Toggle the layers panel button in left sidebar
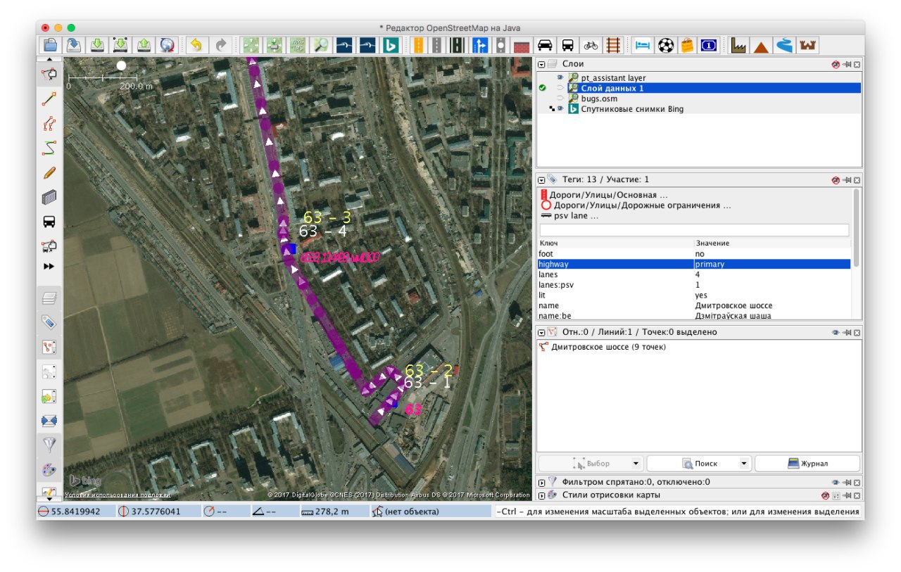This screenshot has width=901, height=572. pyautogui.click(x=49, y=298)
